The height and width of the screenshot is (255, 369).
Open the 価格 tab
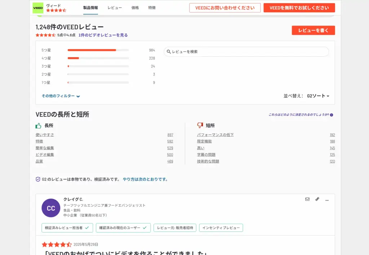coord(135,8)
